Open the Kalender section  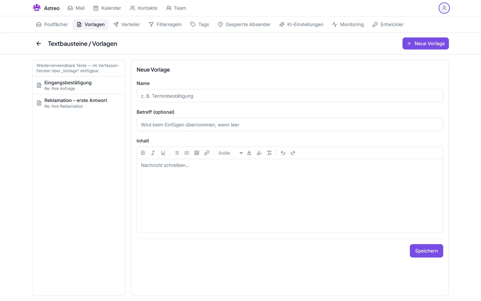point(107,8)
